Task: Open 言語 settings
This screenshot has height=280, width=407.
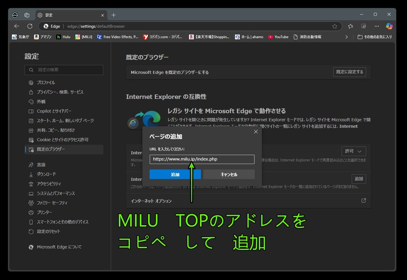Action: [64, 165]
